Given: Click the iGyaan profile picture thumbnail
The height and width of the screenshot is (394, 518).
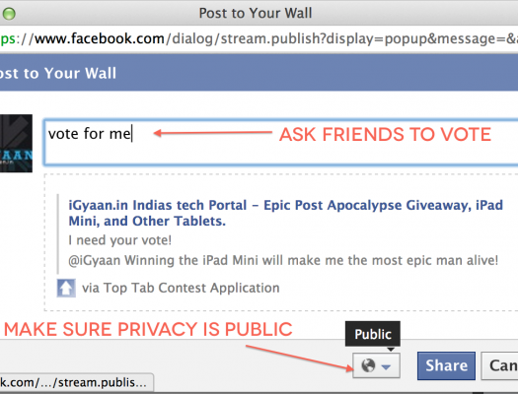Looking at the screenshot, I should point(16,144).
